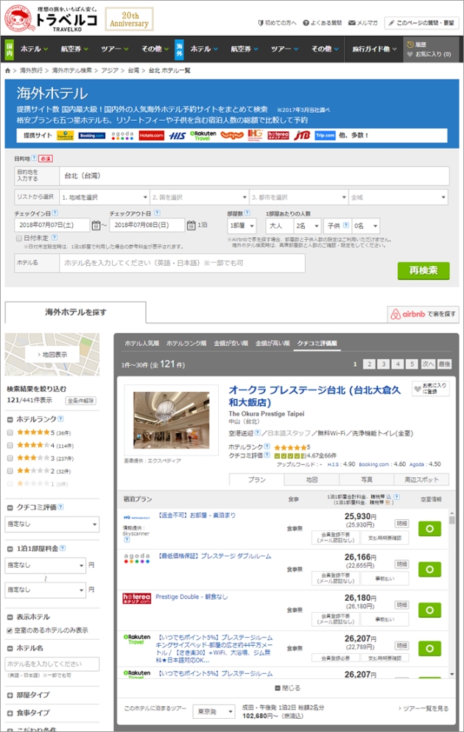Screen dimensions: 464x732
Task: Click the home icon in breadcrumb
Action: tap(7, 71)
